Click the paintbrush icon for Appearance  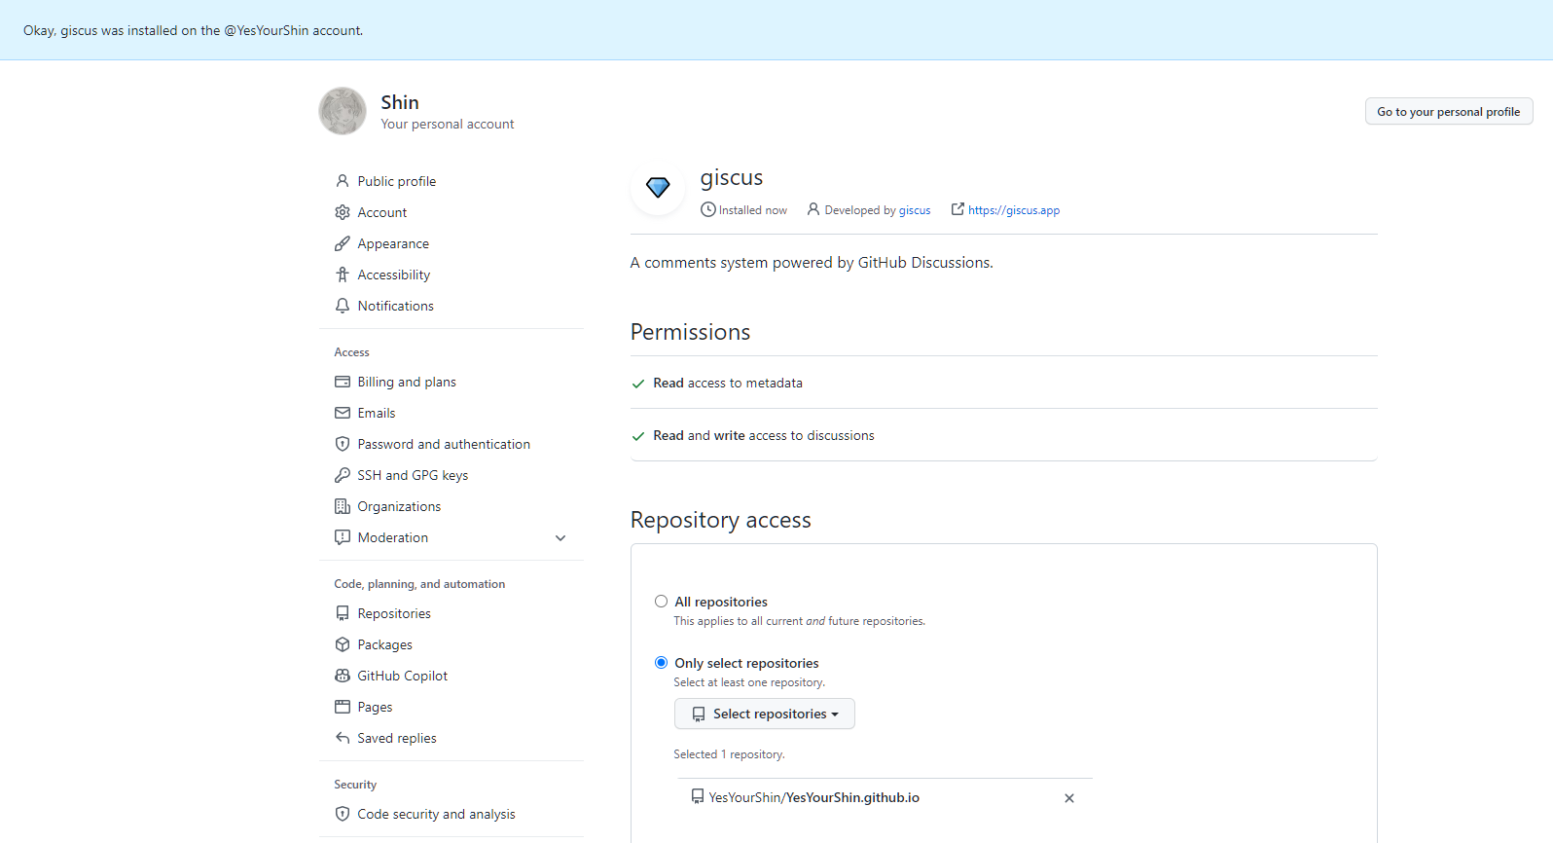tap(343, 243)
